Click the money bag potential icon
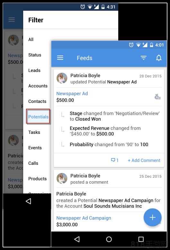 coord(157,97)
